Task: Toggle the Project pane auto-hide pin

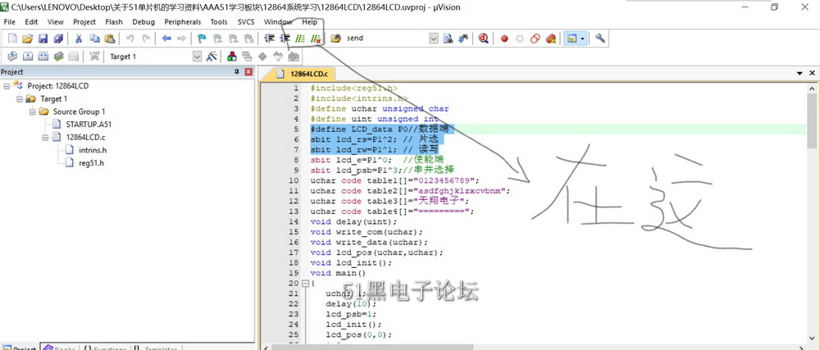Action: pyautogui.click(x=237, y=72)
